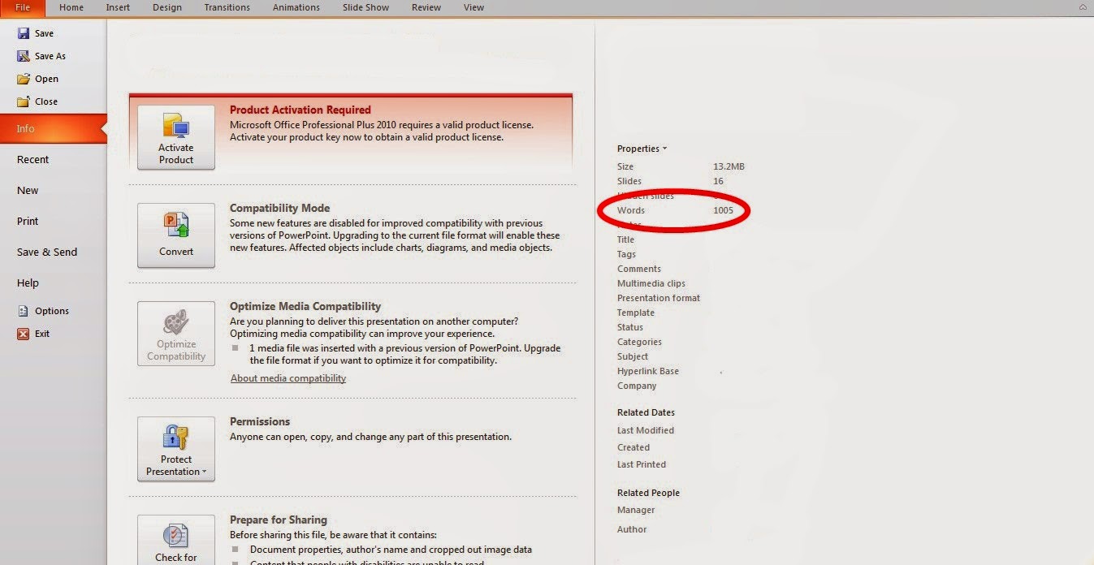Choose New in the sidebar
Screen dimensions: 1094x565
(28, 191)
